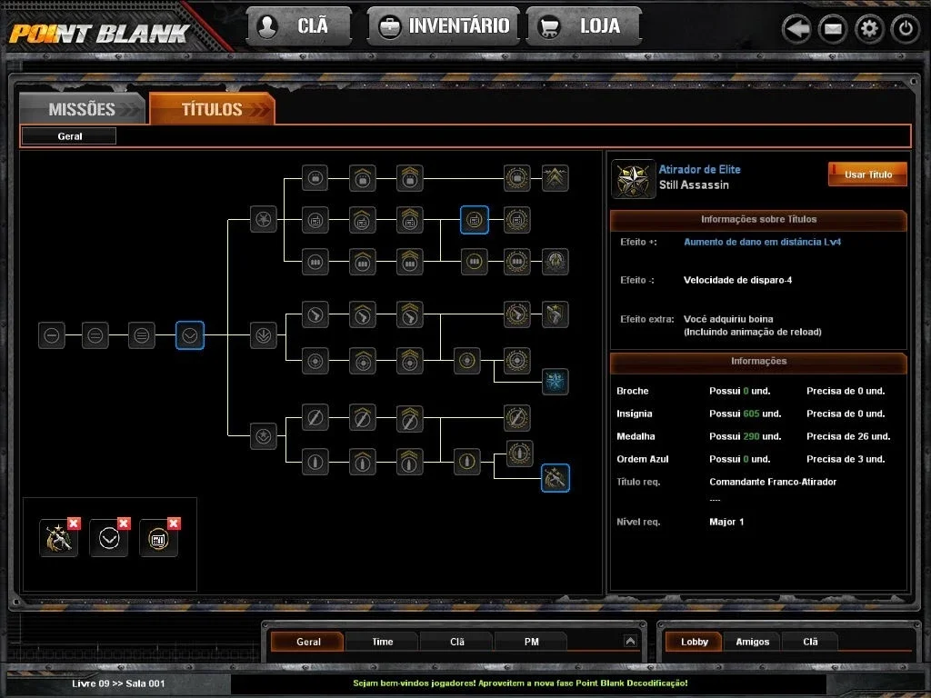Open the settings gear
The image size is (931, 698).
(869, 28)
